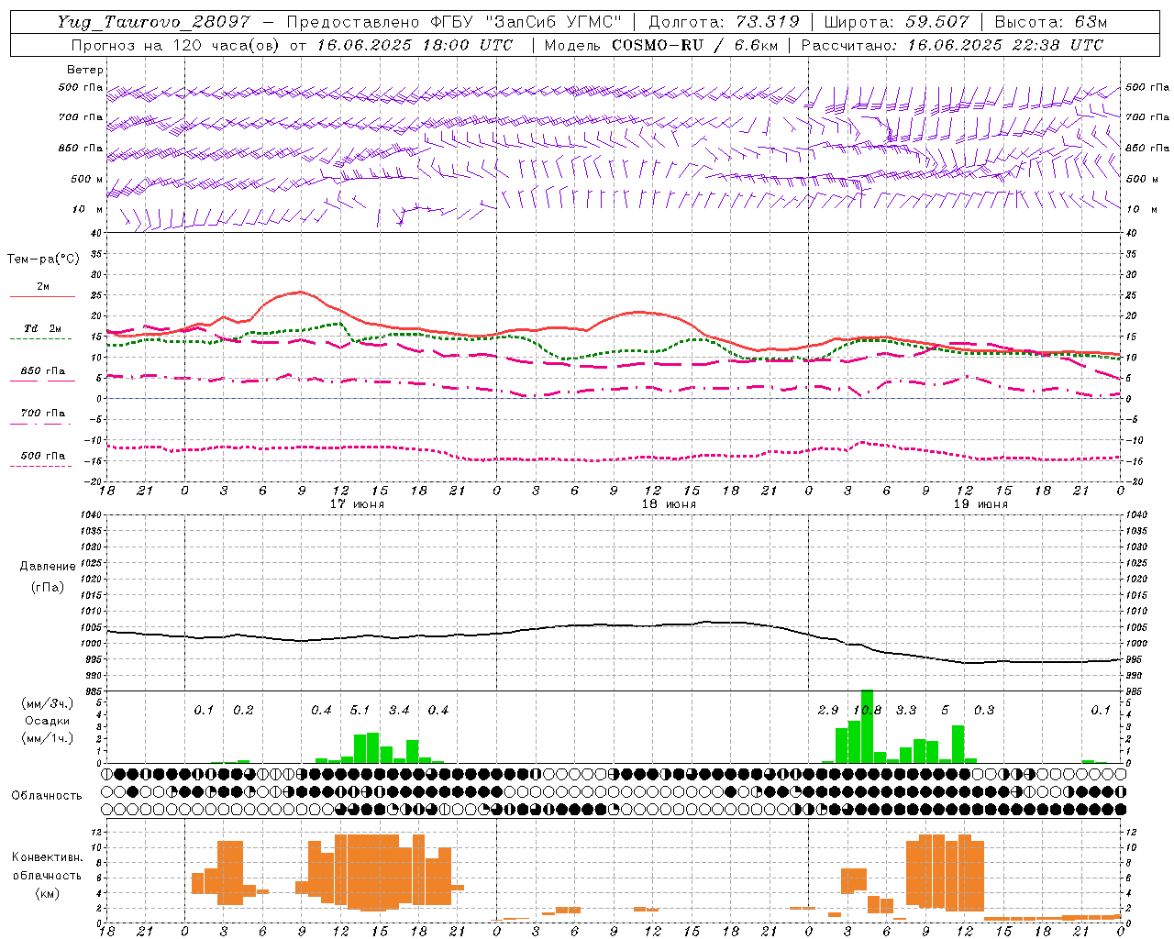Click the 'Тем-ра(°C)' axis label
This screenshot has width=1174, height=939.
coord(43,260)
